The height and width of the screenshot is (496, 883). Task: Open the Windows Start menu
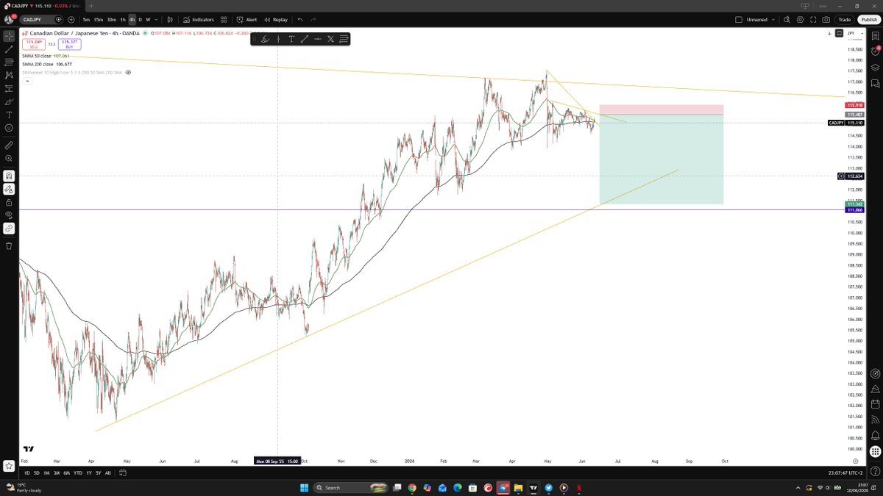pos(305,487)
